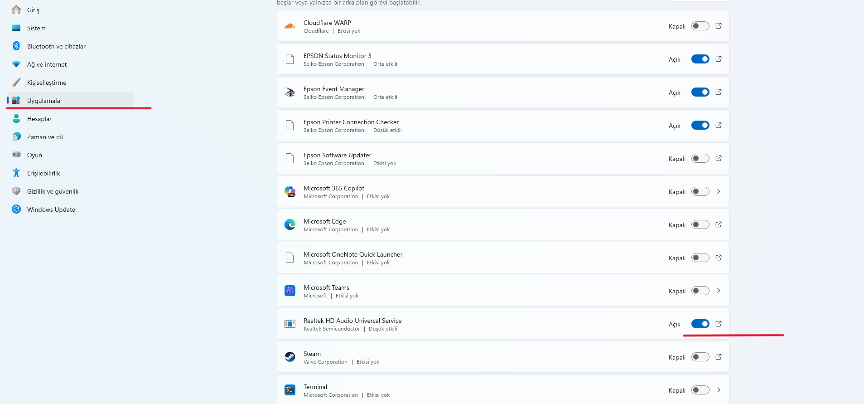Open Windows Update page
864x404 pixels.
pyautogui.click(x=71, y=209)
